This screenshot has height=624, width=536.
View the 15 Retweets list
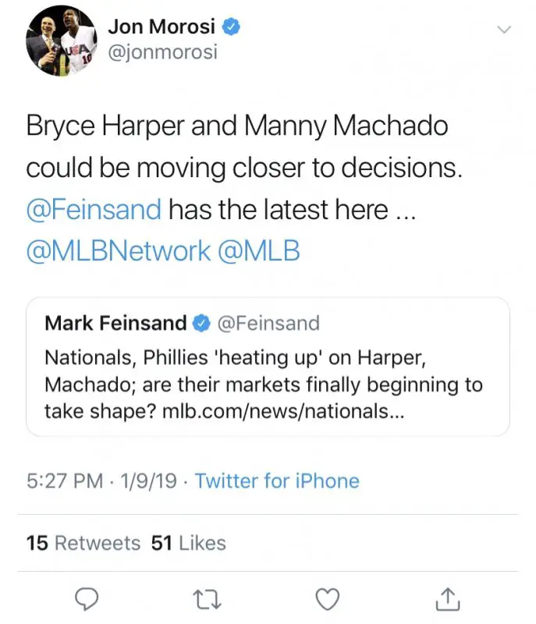pos(83,543)
